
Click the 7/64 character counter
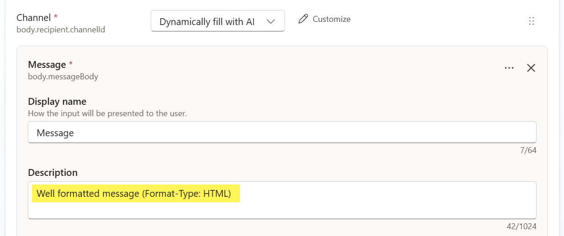(527, 150)
